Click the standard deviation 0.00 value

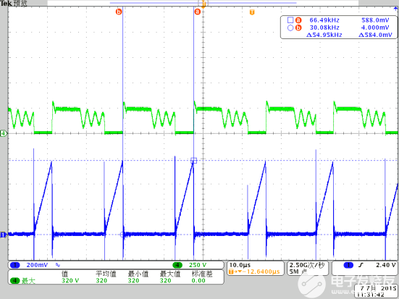click(198, 280)
